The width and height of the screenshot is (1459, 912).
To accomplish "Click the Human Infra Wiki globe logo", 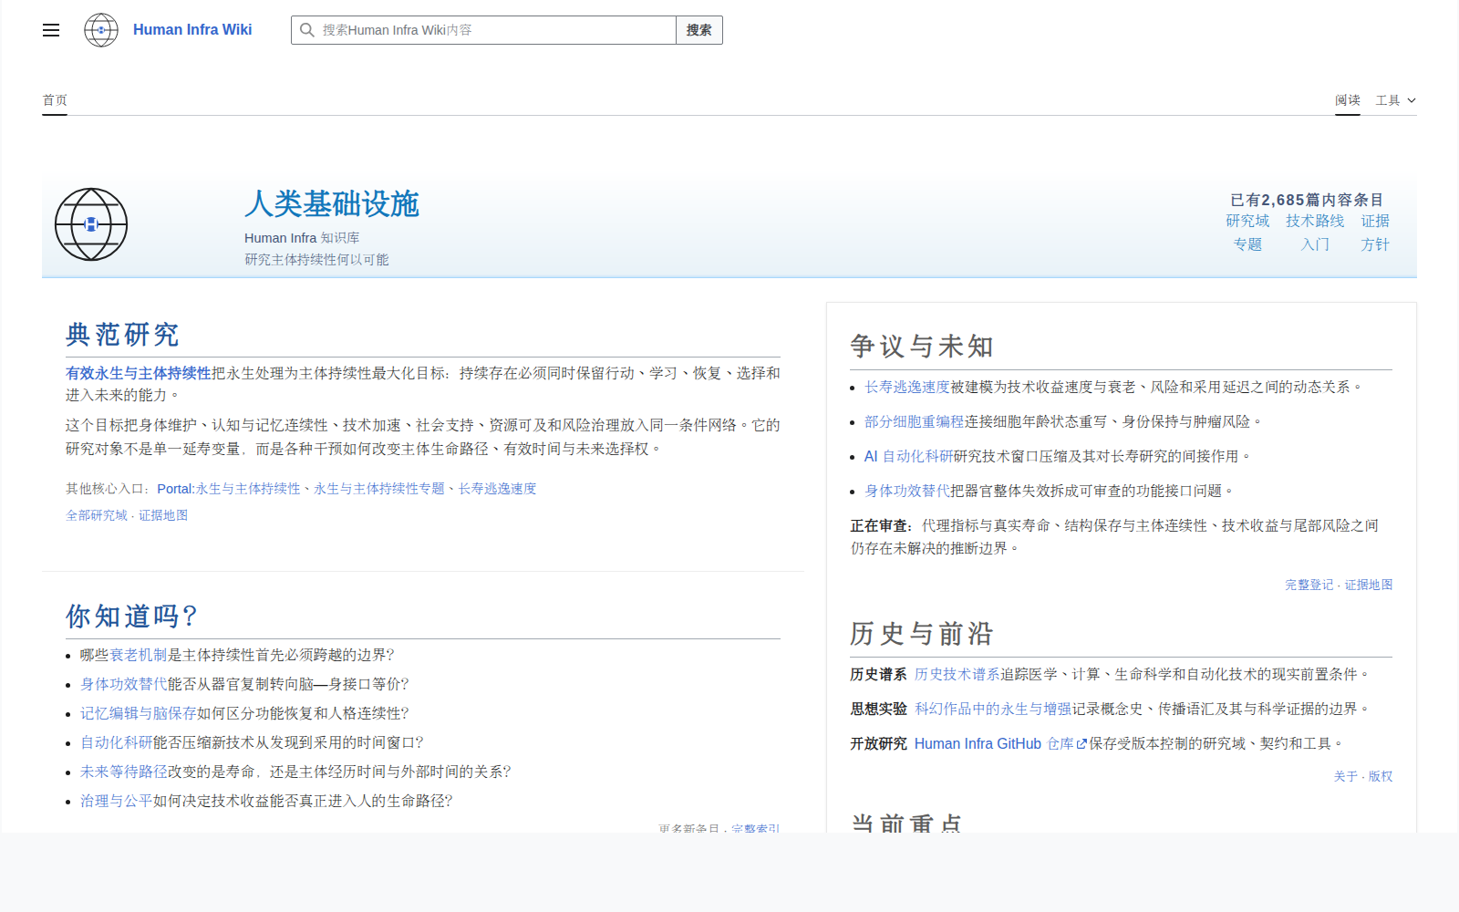I will 101,30.
